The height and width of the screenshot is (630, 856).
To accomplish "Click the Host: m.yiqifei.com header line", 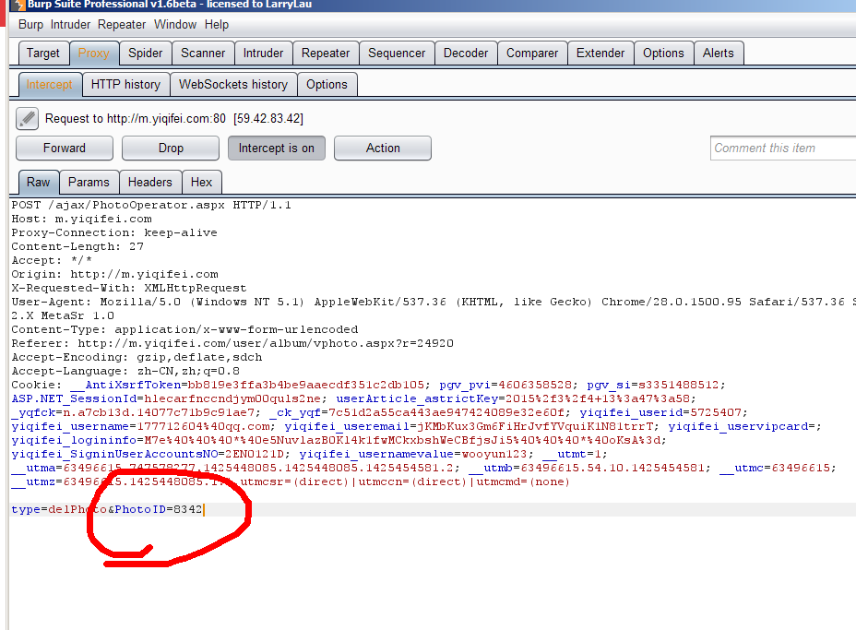I will [x=82, y=219].
